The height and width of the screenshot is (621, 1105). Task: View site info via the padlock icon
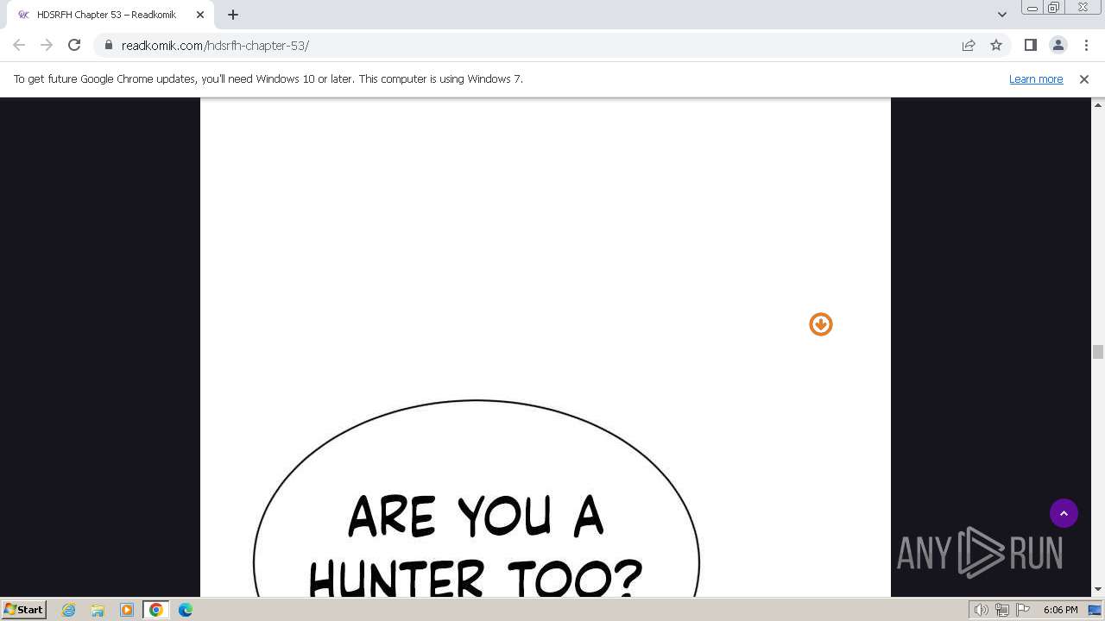[109, 45]
